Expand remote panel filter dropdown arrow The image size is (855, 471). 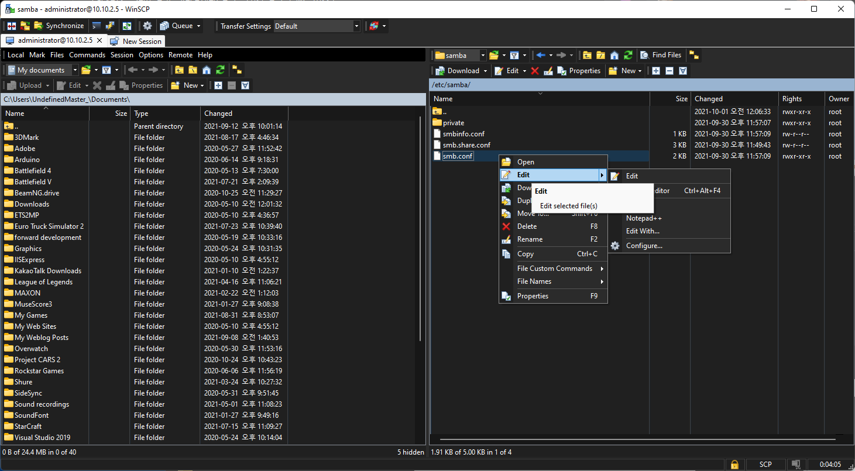tap(524, 55)
